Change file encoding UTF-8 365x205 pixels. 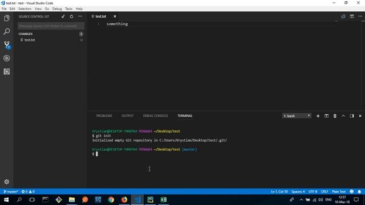pos(313,191)
